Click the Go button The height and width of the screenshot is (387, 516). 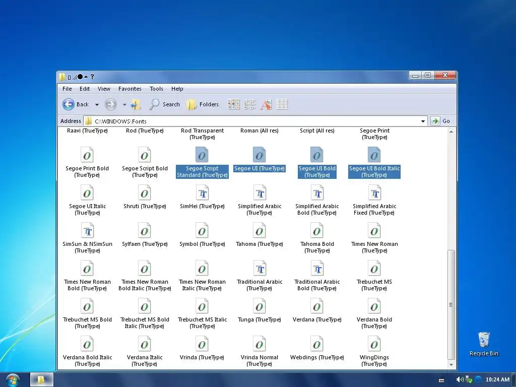click(x=440, y=121)
